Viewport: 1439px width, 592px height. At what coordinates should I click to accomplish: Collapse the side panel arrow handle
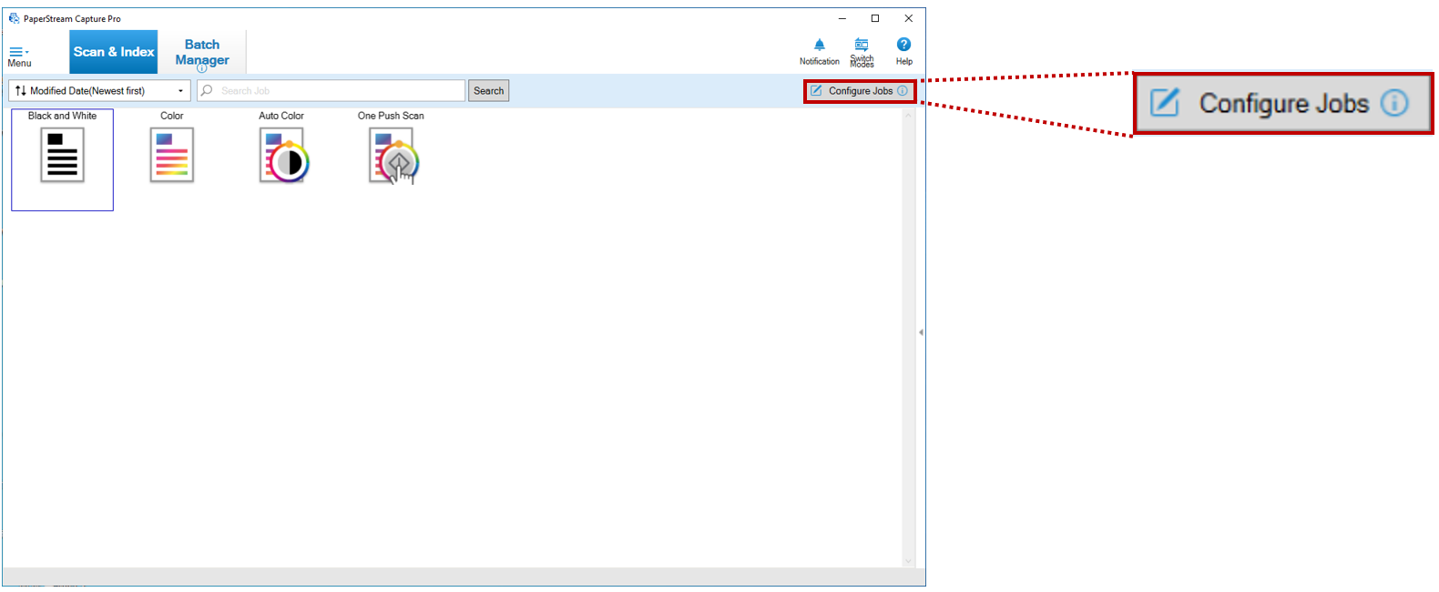(x=921, y=332)
